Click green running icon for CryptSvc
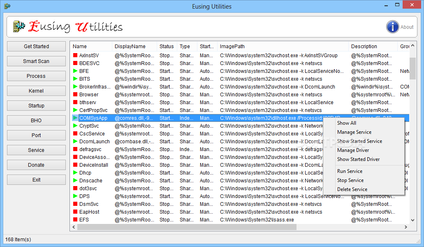 (75, 126)
